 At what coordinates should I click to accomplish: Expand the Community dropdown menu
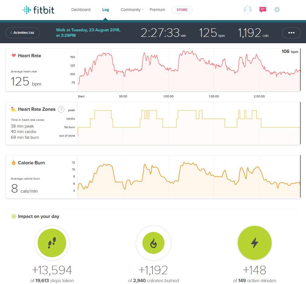point(132,10)
